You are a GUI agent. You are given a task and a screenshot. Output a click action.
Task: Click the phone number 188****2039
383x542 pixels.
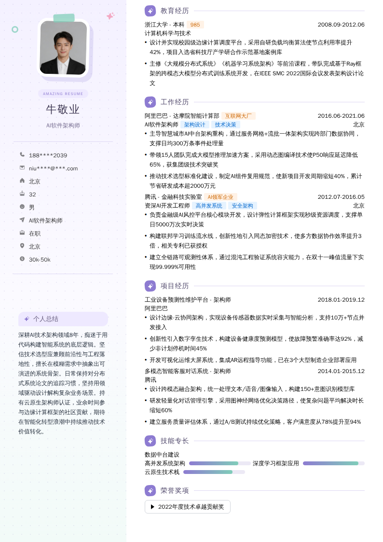click(x=48, y=155)
